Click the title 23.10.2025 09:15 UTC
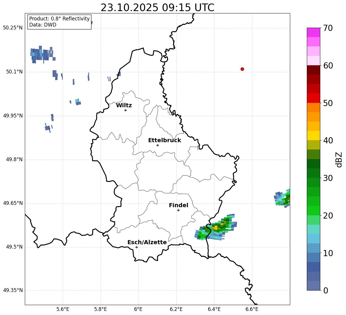346x315 pixels. coord(157,8)
